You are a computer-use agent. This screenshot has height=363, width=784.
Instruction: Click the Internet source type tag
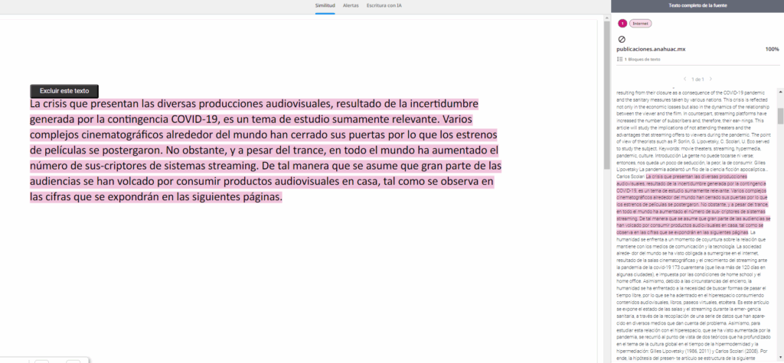coord(640,24)
